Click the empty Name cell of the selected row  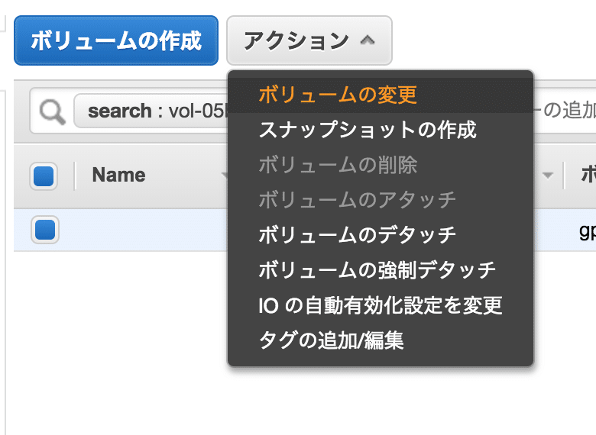[x=152, y=230]
